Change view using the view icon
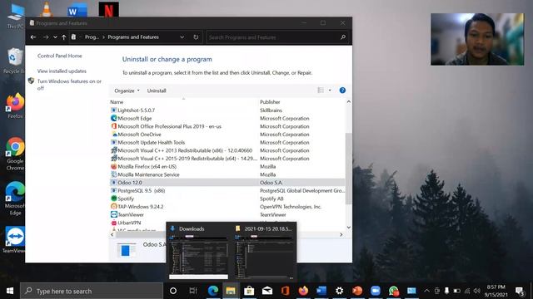This screenshot has width=533, height=299. coord(321,91)
